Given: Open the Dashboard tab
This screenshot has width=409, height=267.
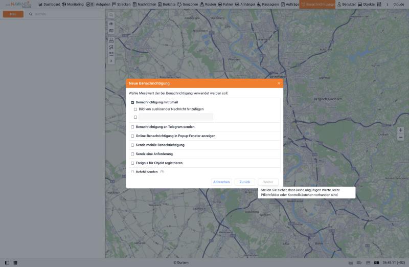Looking at the screenshot, I should coord(49,5).
